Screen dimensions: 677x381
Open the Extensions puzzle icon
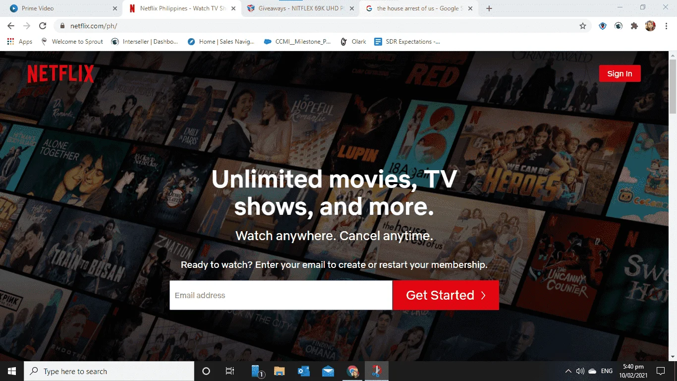(634, 26)
